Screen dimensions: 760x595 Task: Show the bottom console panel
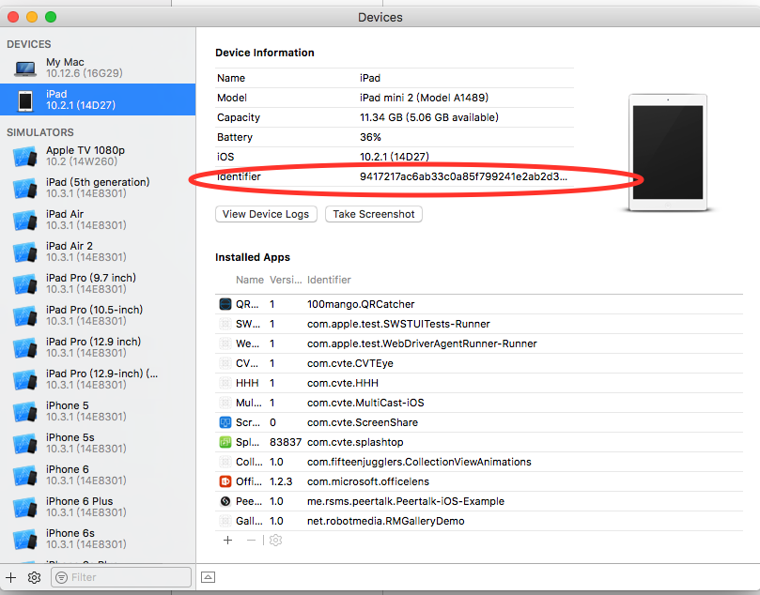coord(208,577)
